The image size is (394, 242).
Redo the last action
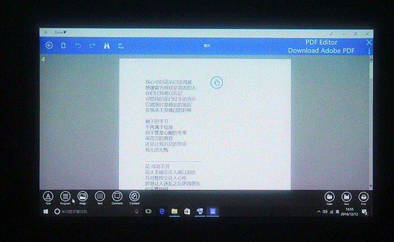(92, 46)
